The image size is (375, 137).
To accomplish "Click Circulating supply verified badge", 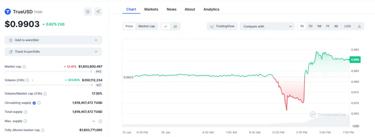I will (x=34, y=103).
